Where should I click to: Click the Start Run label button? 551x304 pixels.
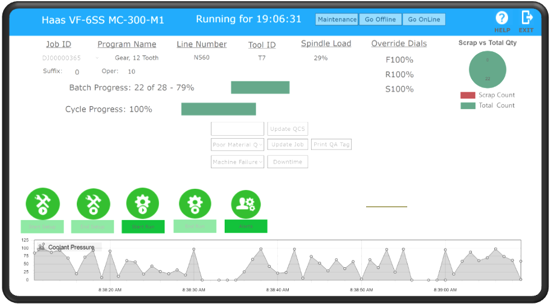(143, 227)
